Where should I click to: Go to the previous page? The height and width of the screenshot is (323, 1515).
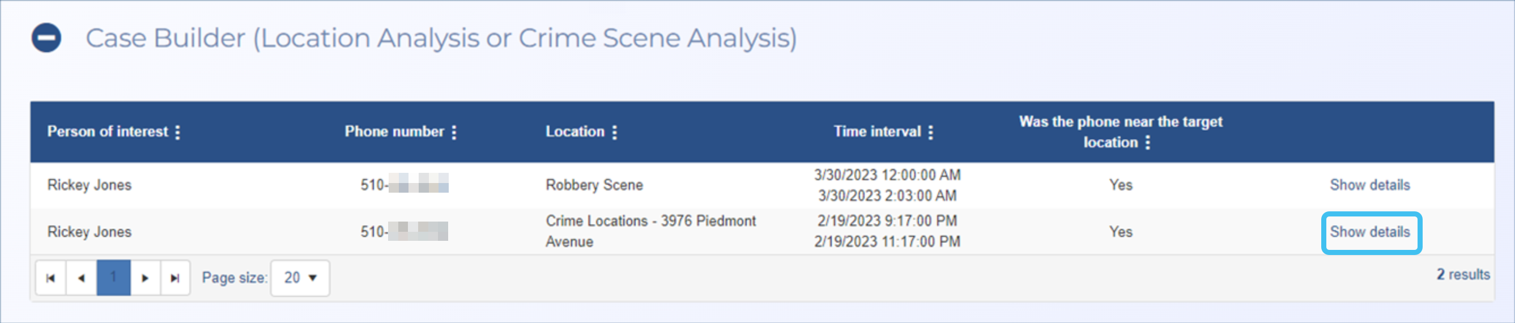(82, 278)
